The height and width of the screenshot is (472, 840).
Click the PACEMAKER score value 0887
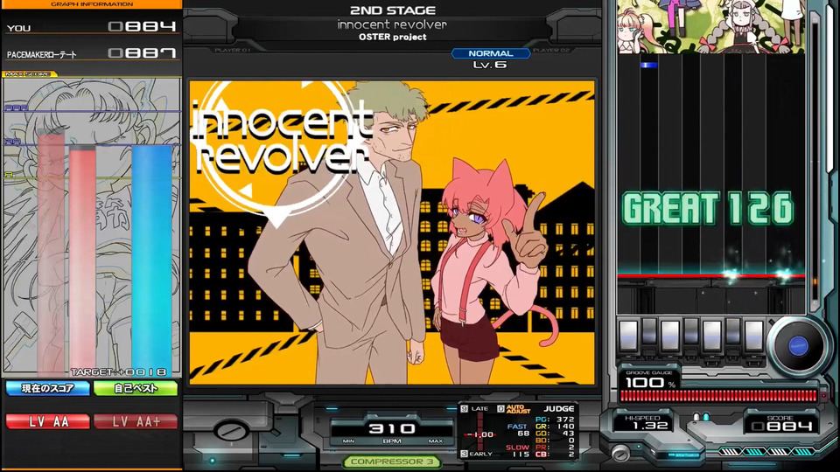click(x=142, y=53)
